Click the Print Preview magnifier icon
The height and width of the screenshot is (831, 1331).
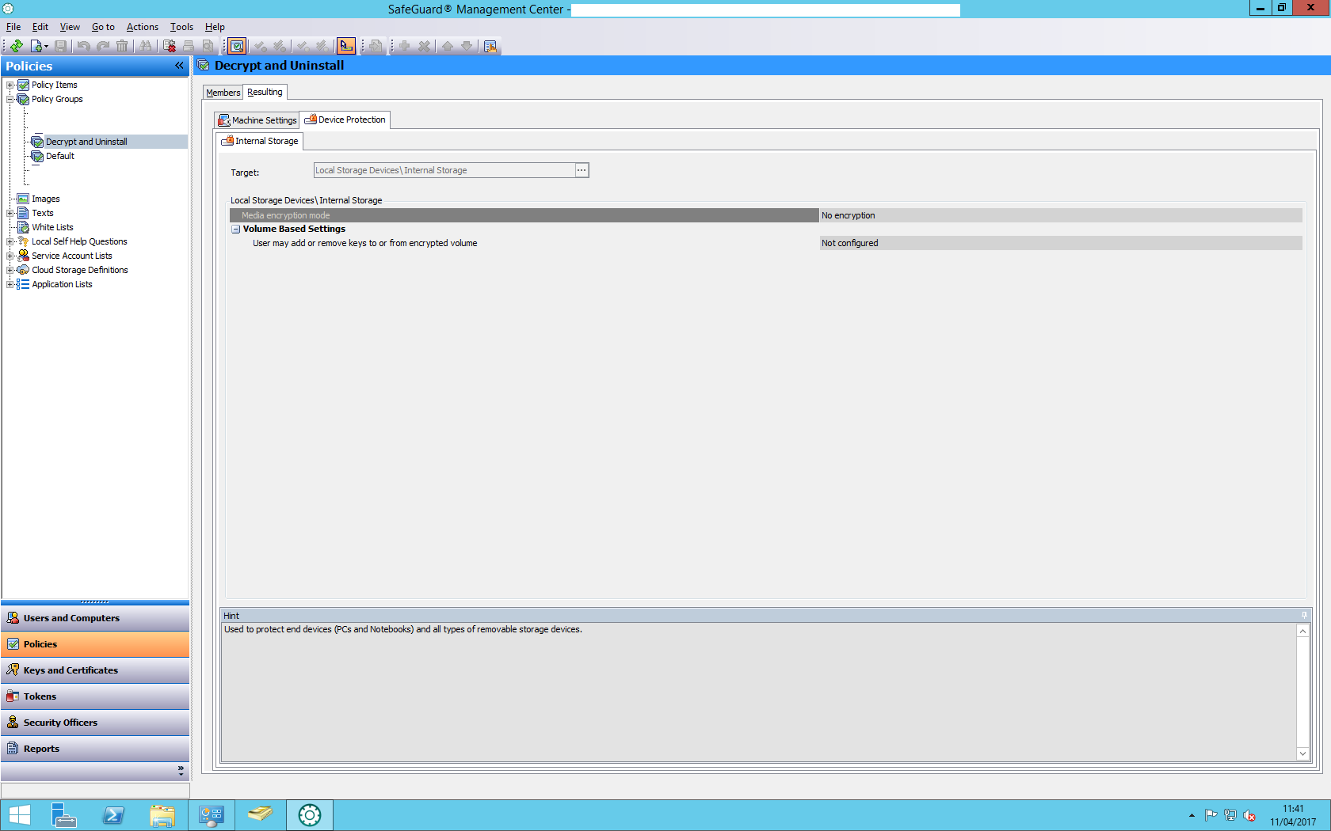(x=208, y=46)
